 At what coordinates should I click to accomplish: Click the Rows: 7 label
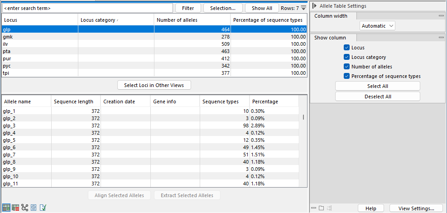point(290,8)
